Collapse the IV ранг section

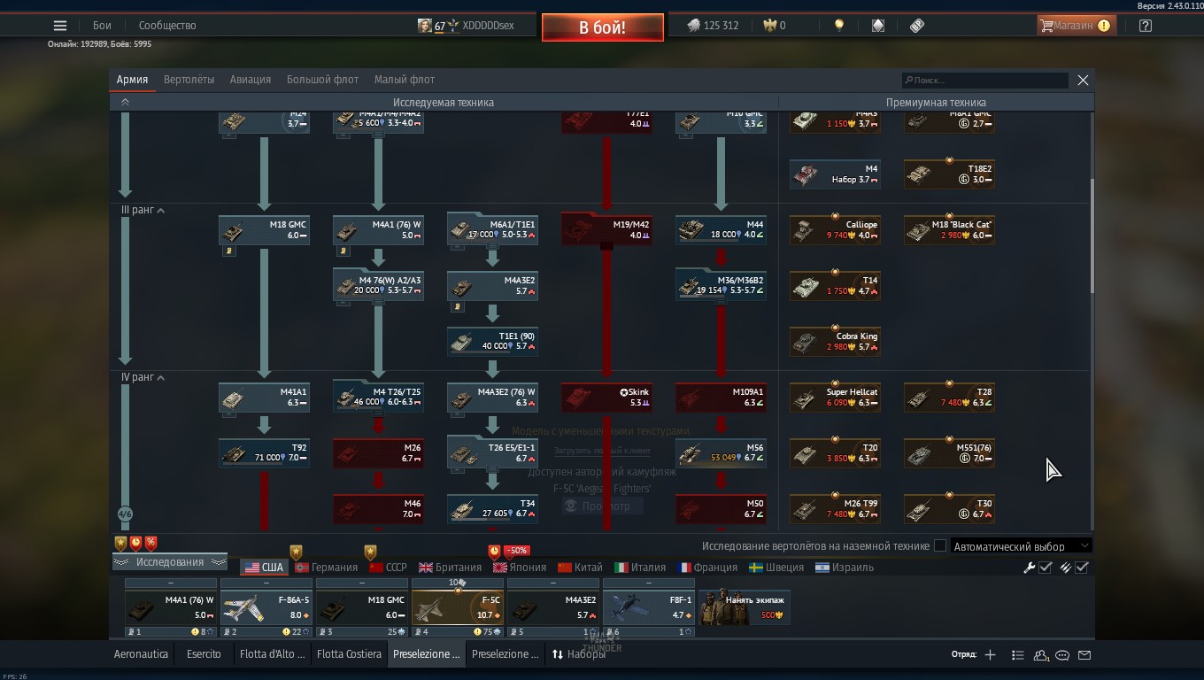pos(160,378)
